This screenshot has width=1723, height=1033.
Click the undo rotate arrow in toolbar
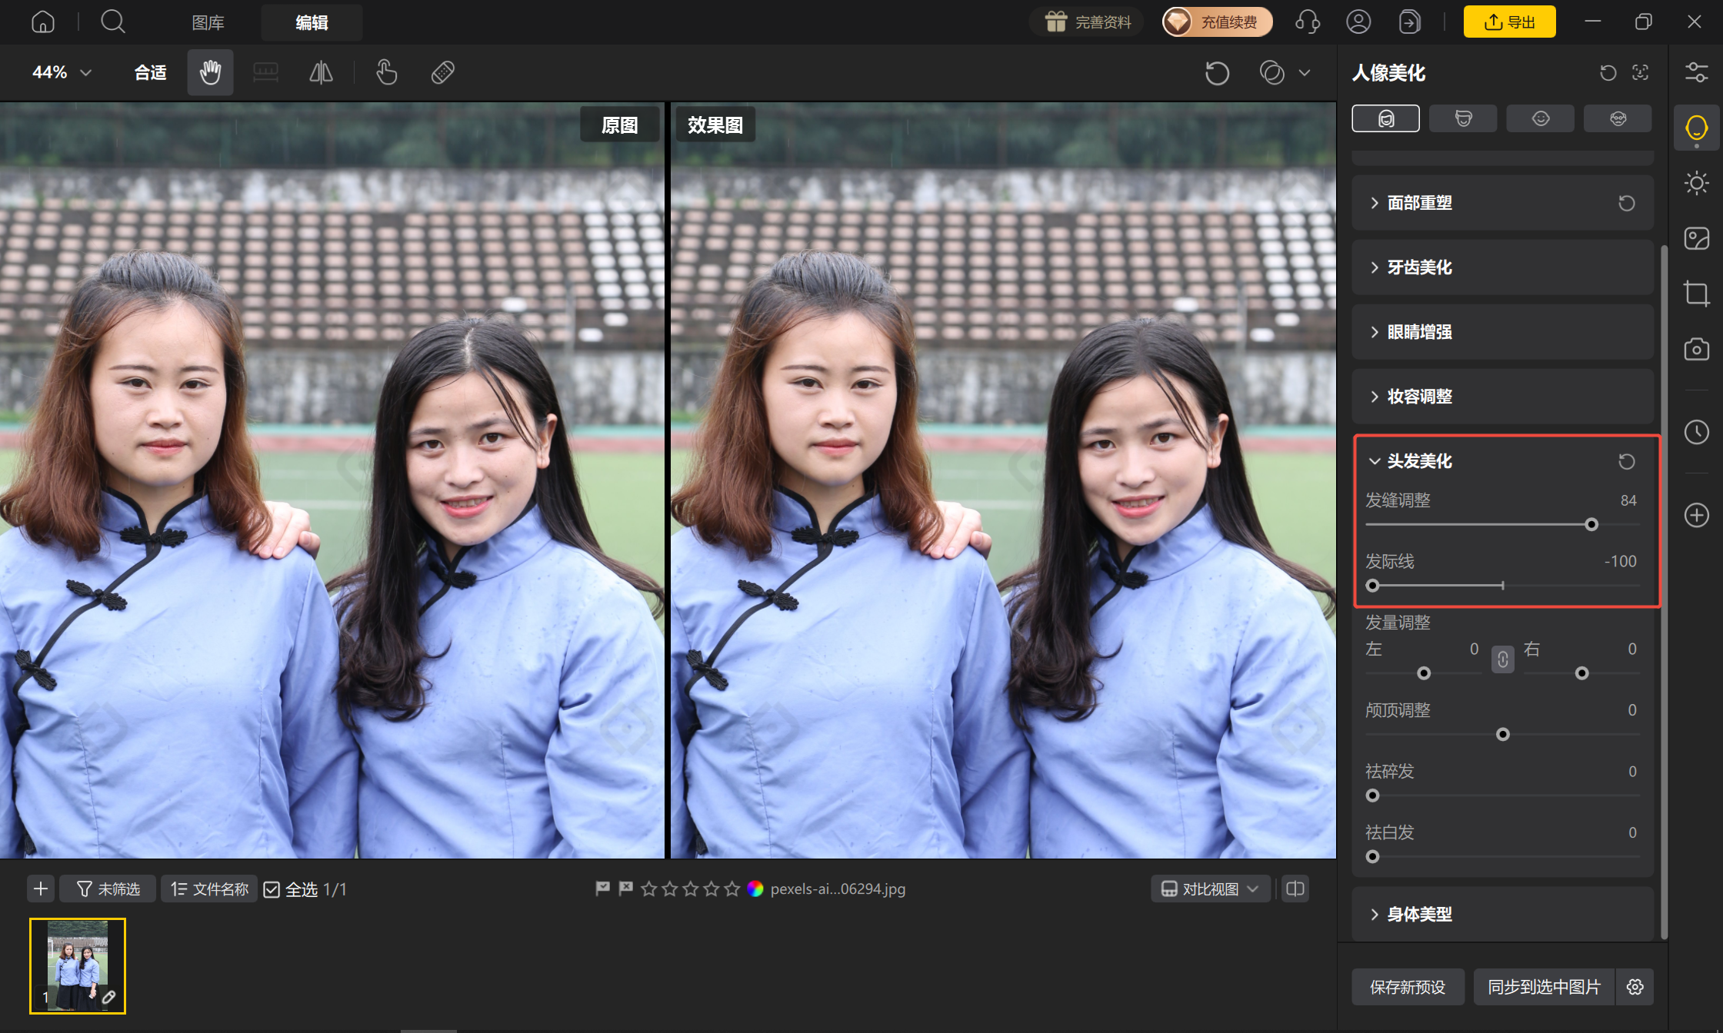[1217, 73]
